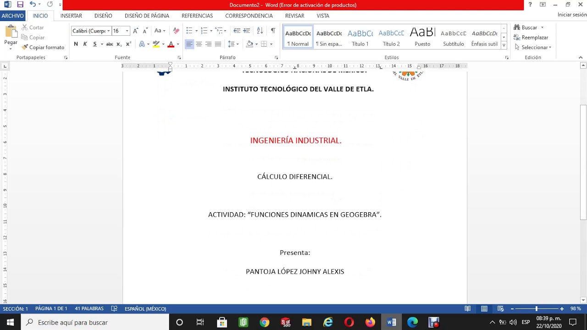Screen dimensions: 587x330
Task: Click Iniciar sesión link
Action: coord(572,15)
